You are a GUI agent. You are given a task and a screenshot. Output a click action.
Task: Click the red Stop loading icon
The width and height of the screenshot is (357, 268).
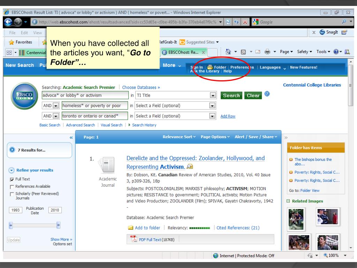245,22
